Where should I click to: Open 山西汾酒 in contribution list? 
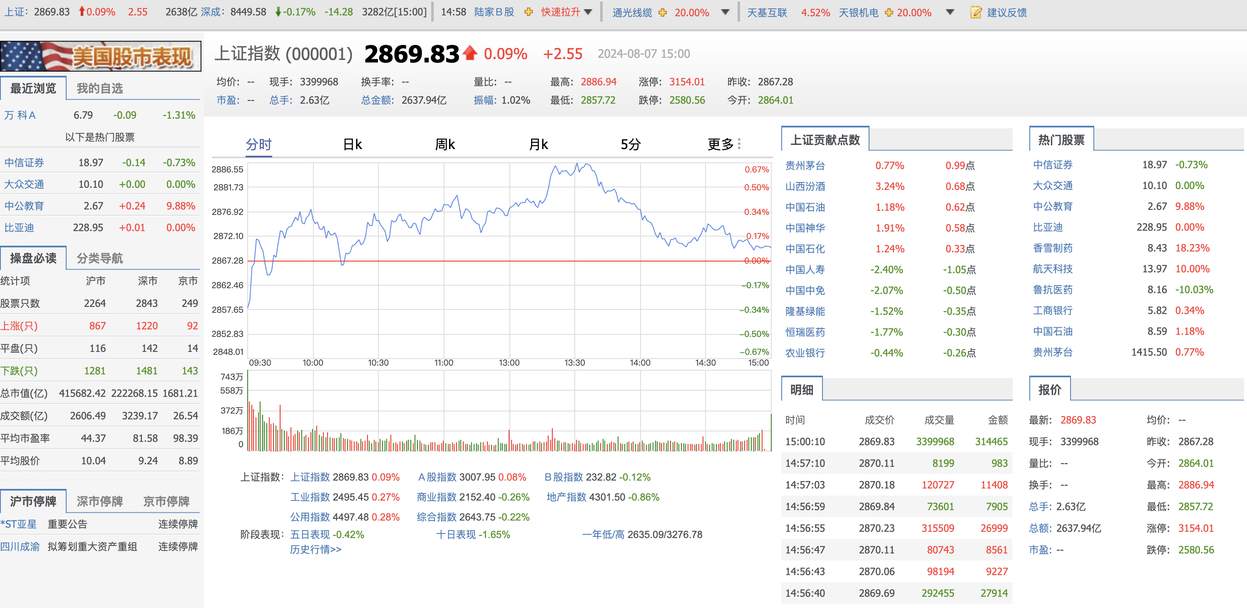[805, 187]
